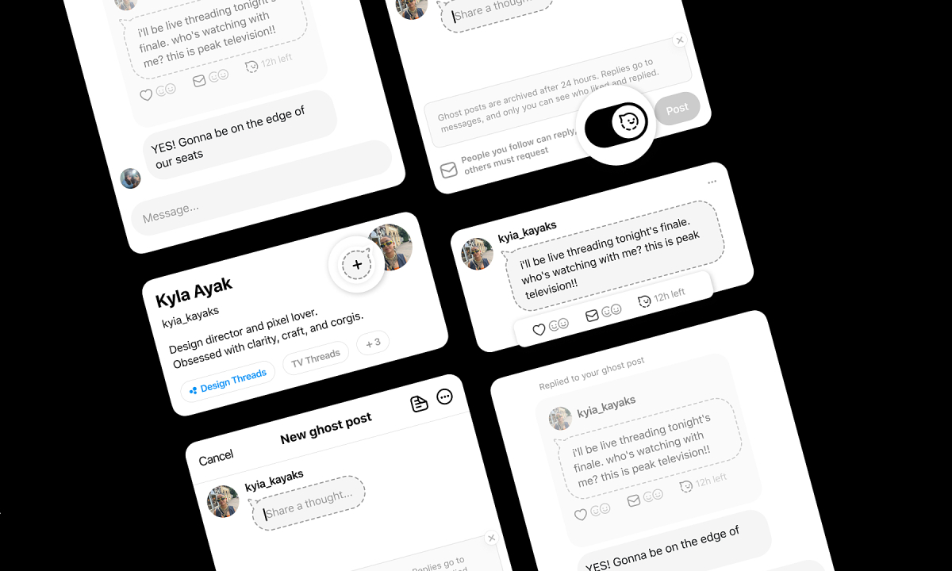Image resolution: width=952 pixels, height=571 pixels.
Task: Click envelope icon beside reply permissions text
Action: tap(449, 170)
